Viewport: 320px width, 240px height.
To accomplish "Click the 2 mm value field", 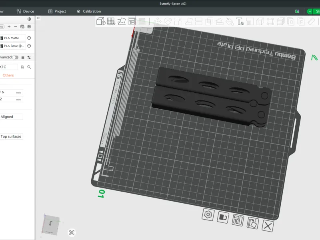I will click(12, 99).
